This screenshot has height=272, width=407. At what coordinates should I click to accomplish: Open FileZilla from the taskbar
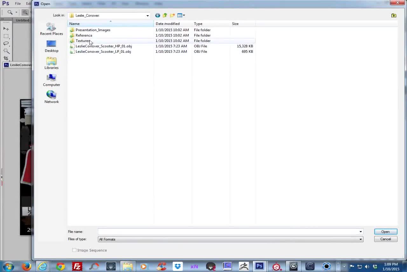pos(77,266)
